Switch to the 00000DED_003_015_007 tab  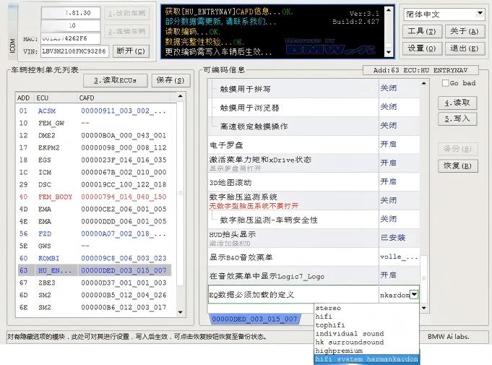(255, 319)
